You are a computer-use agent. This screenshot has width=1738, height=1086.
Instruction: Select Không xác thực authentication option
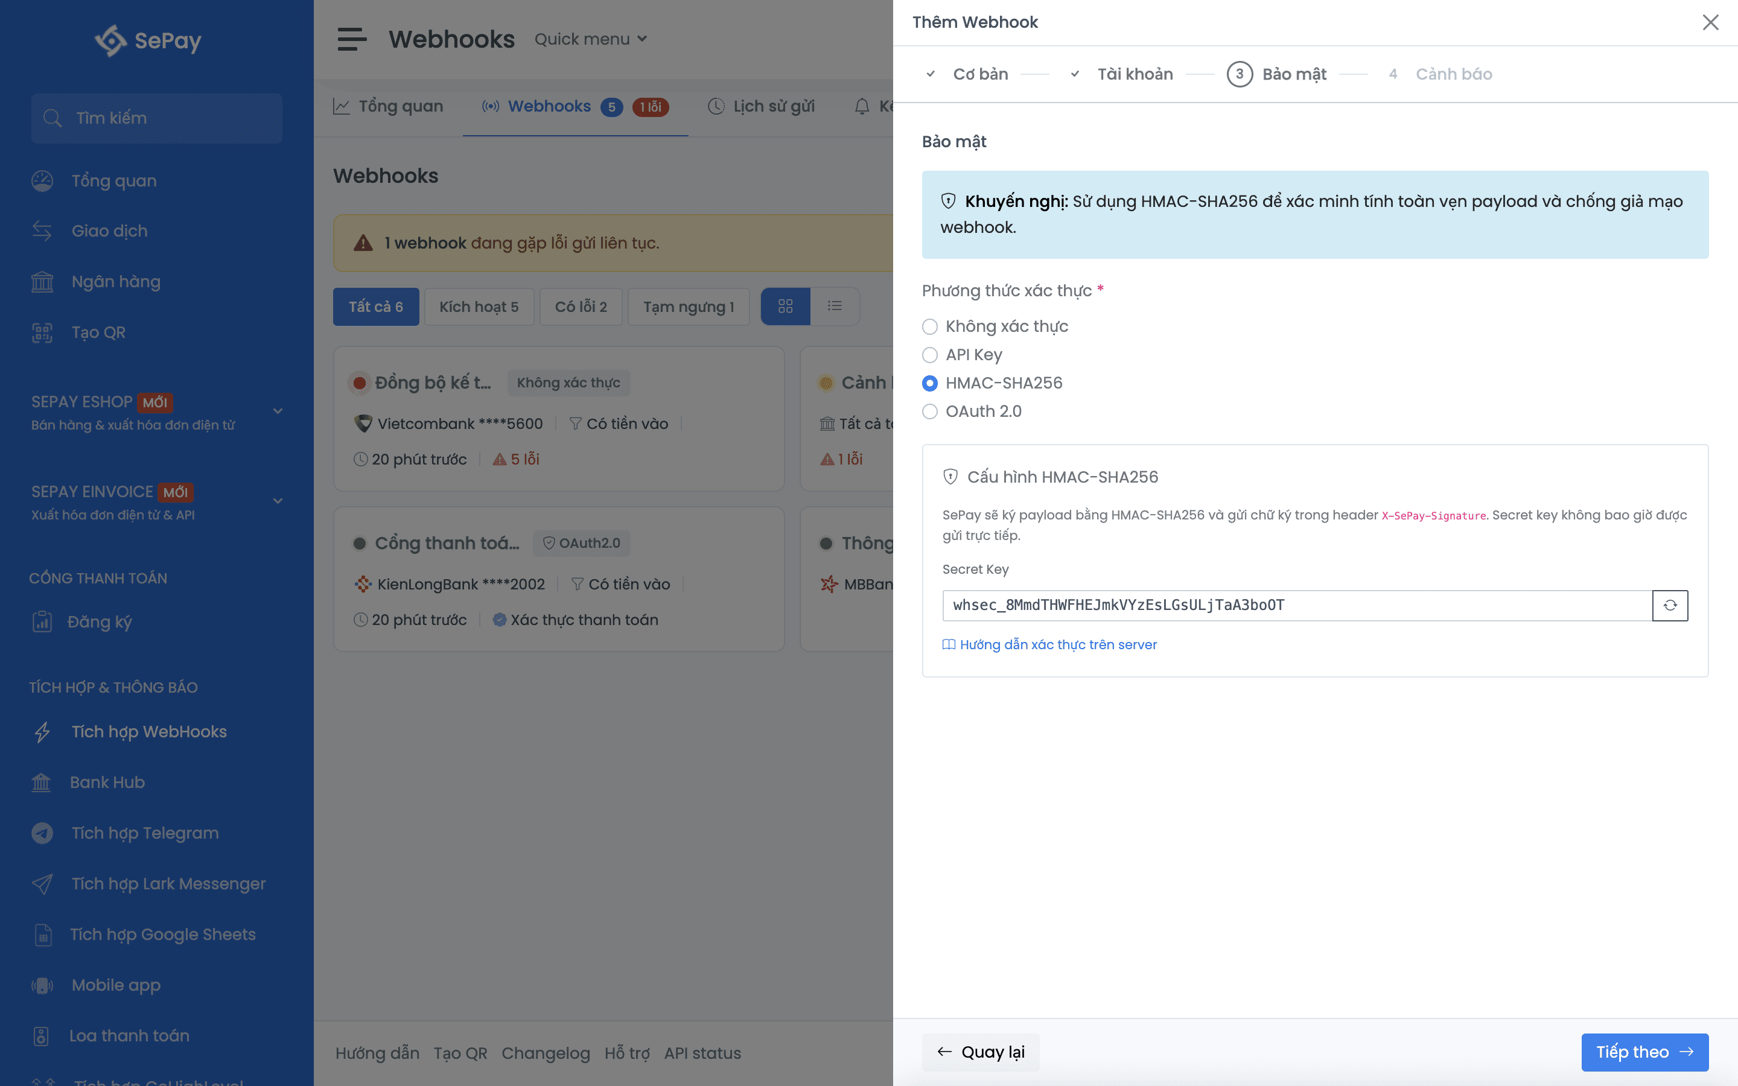(930, 327)
